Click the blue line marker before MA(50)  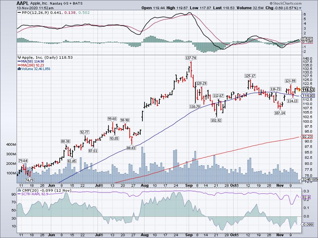click(19, 61)
